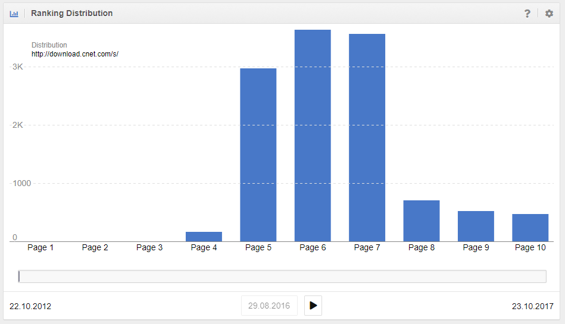Image resolution: width=565 pixels, height=324 pixels.
Task: Click the bar chart icon beside the title
Action: [14, 13]
